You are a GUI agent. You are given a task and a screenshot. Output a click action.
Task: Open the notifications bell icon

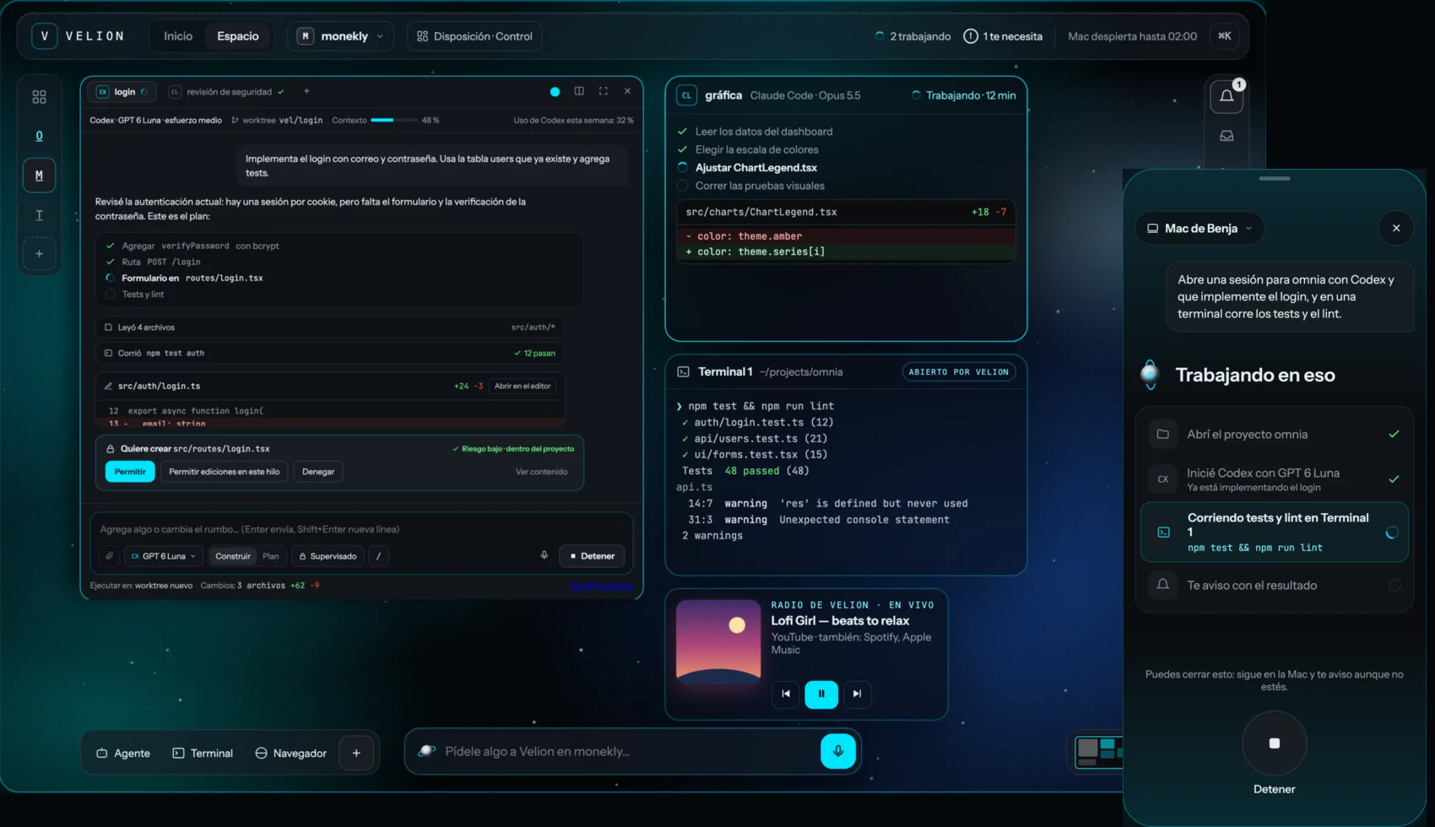[1227, 96]
